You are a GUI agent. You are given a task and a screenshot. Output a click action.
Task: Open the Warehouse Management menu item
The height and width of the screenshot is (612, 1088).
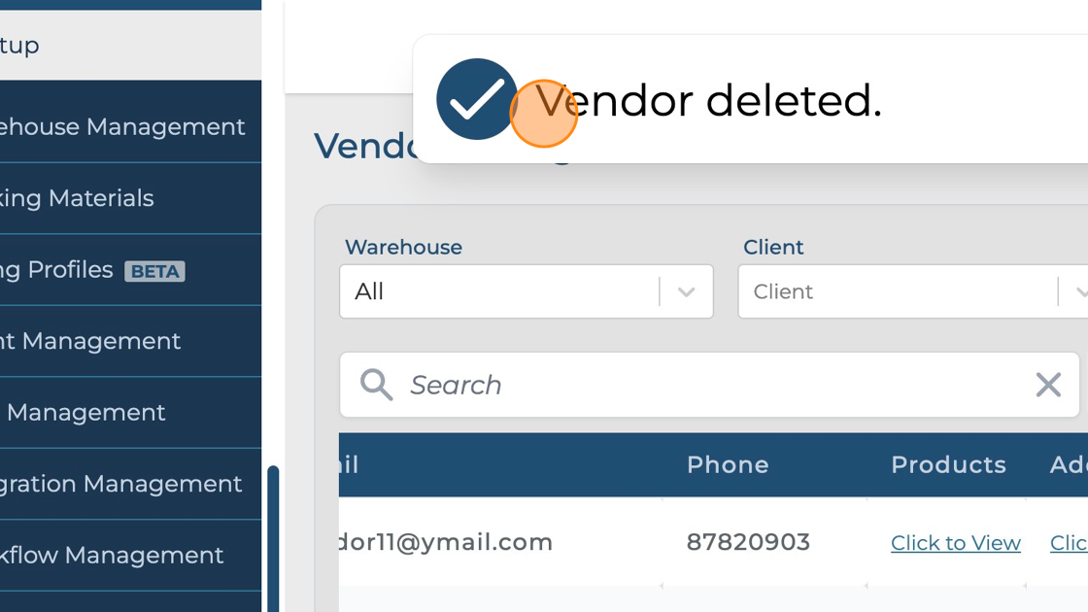tap(130, 127)
